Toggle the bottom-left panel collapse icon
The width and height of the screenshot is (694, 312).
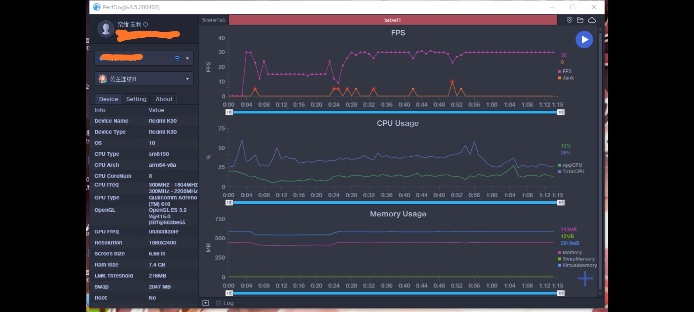[x=206, y=303]
